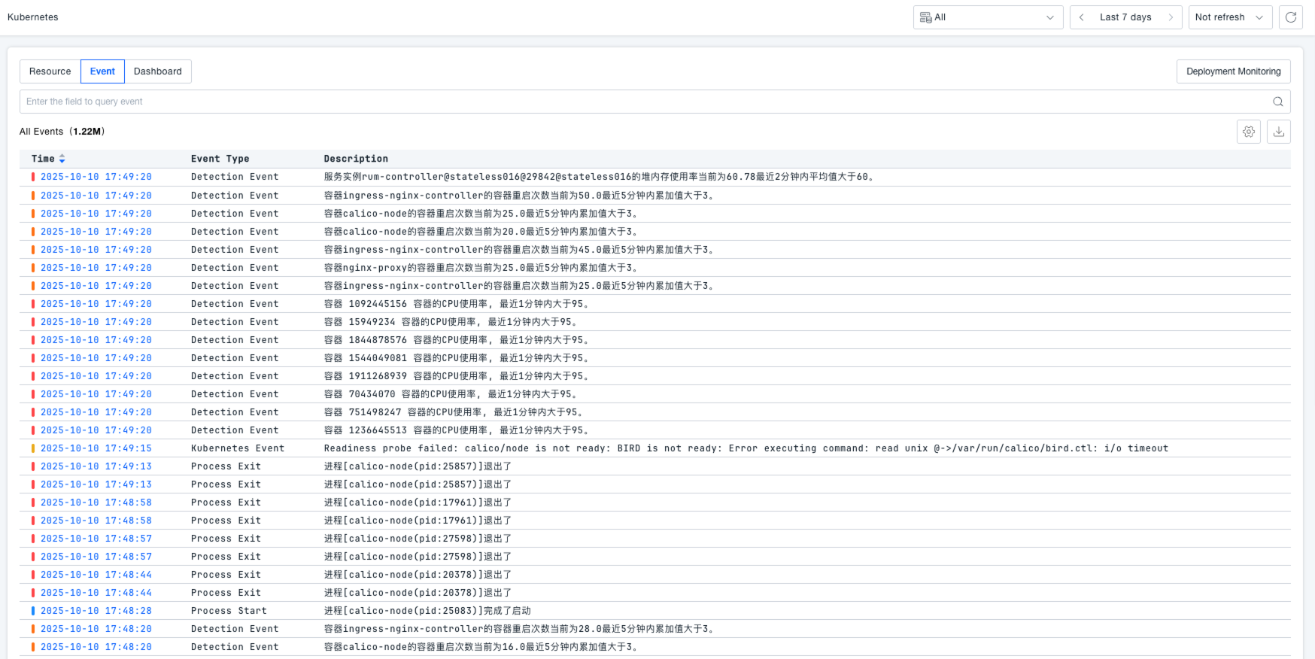Click the refresh icon button
The width and height of the screenshot is (1315, 659).
1291,17
